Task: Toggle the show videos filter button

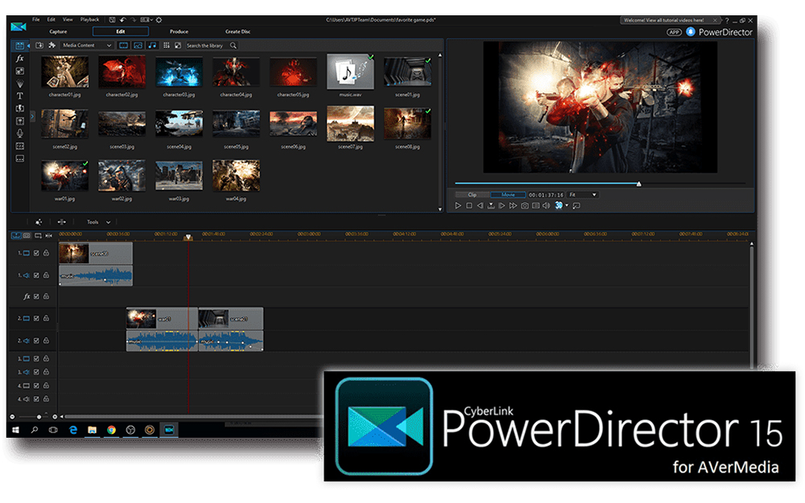Action: coord(124,45)
